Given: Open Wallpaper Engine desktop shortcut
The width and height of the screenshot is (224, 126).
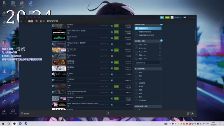Looking at the screenshot, I should (x=13, y=103).
